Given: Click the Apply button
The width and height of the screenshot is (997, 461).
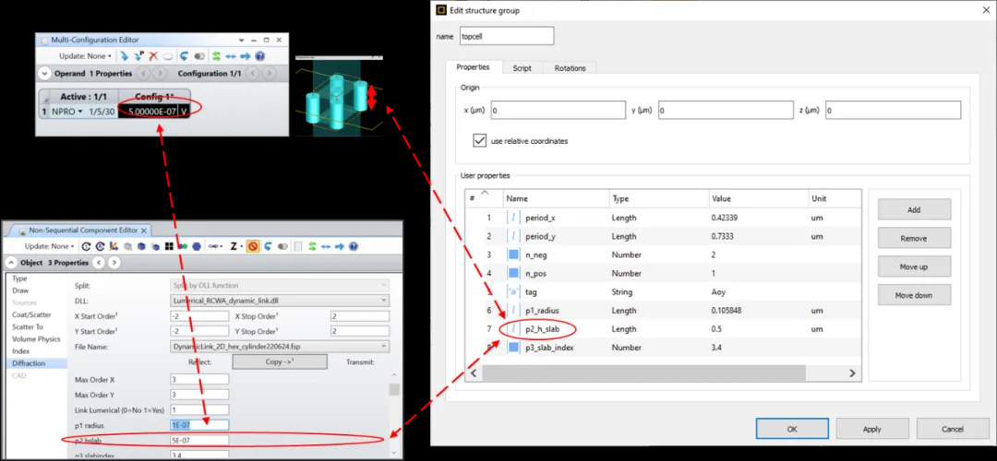Looking at the screenshot, I should pyautogui.click(x=871, y=429).
